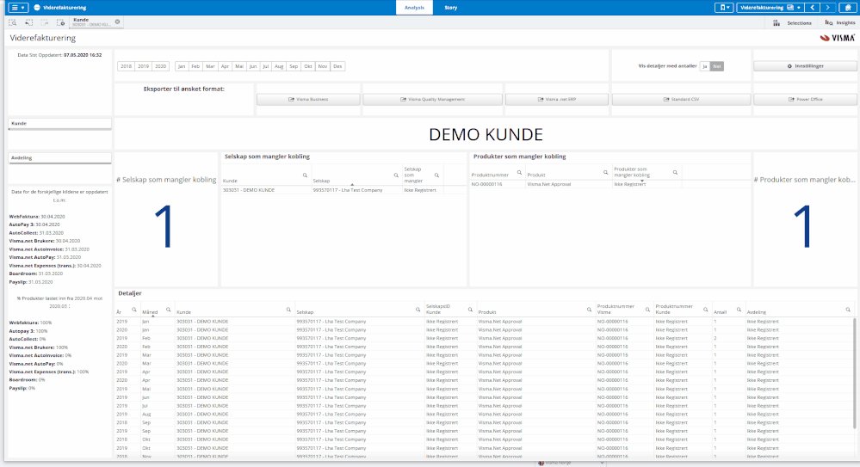860x467 pixels.
Task: Go to the next sheet
Action: click(x=827, y=7)
